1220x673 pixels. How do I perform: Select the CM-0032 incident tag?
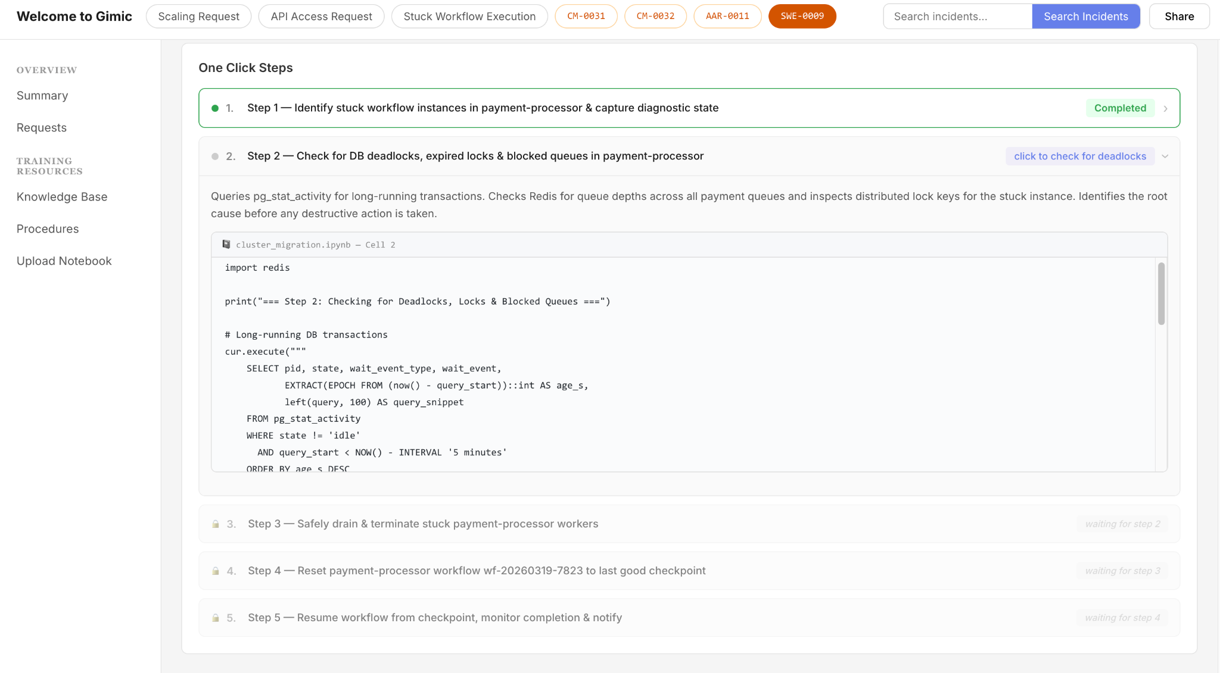click(655, 16)
